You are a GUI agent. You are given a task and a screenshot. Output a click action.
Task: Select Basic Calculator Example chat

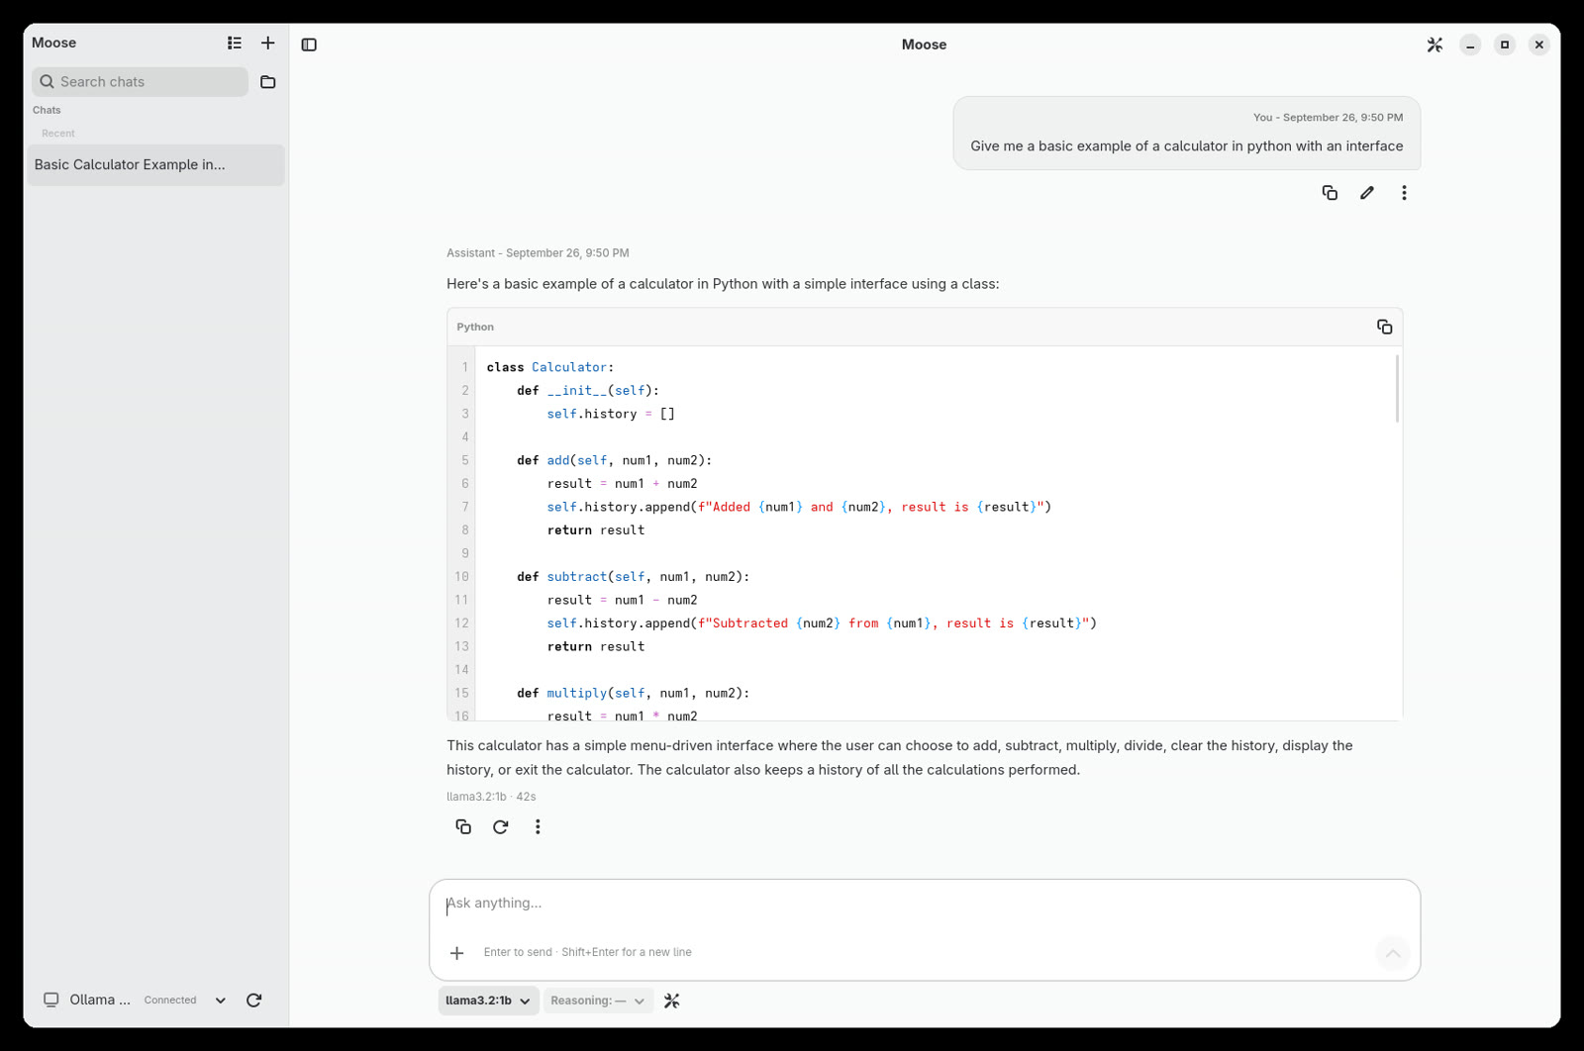click(155, 164)
